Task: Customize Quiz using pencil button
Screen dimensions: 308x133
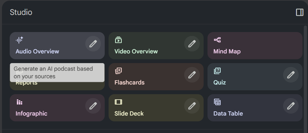Action: tap(291, 75)
